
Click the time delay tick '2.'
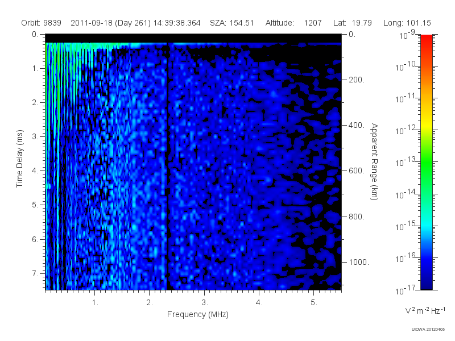(x=35, y=103)
